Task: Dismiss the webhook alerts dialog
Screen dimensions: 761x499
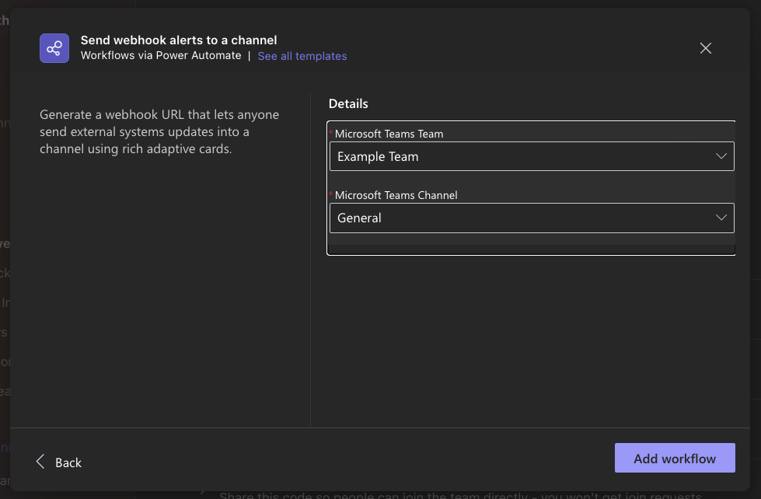Action: click(705, 47)
